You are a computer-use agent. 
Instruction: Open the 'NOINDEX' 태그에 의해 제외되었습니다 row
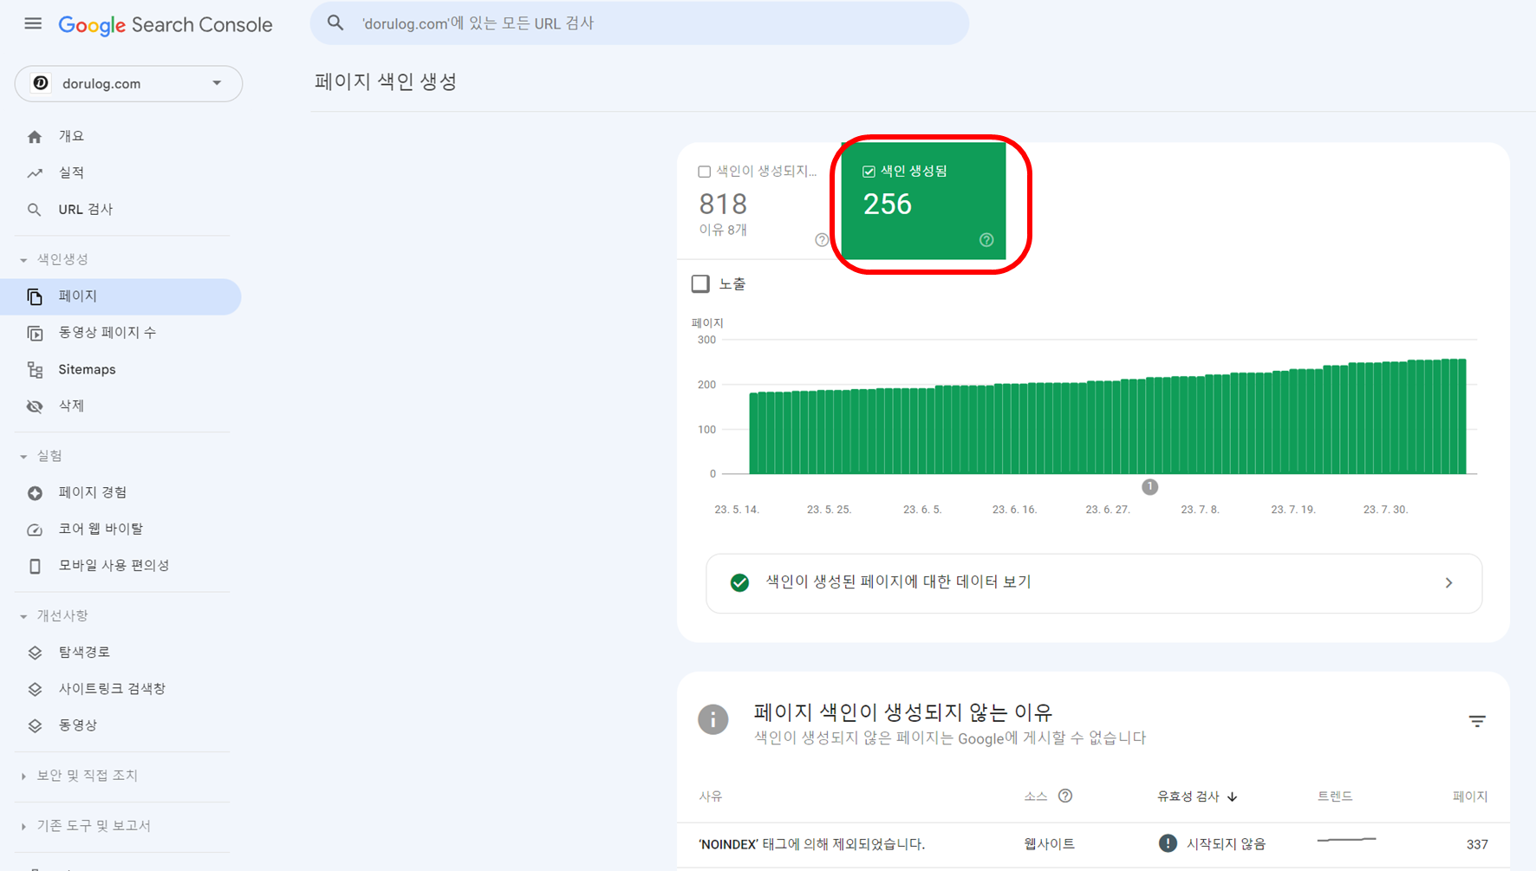[1093, 844]
